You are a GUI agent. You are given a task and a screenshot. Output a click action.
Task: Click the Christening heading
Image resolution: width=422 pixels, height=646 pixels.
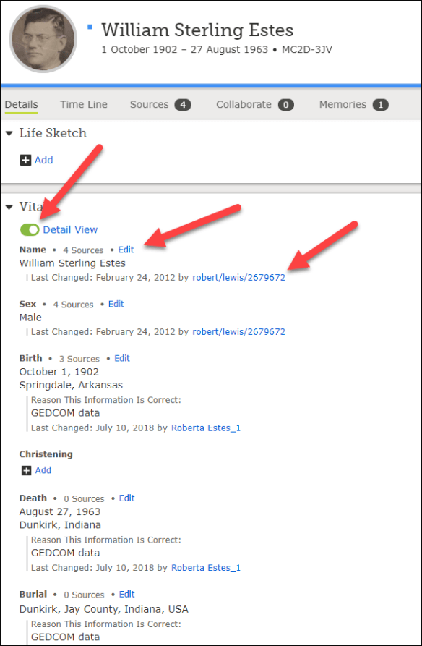point(46,454)
